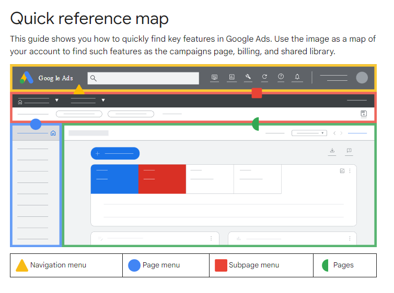Click the "Navigation menu" legend label

click(59, 265)
